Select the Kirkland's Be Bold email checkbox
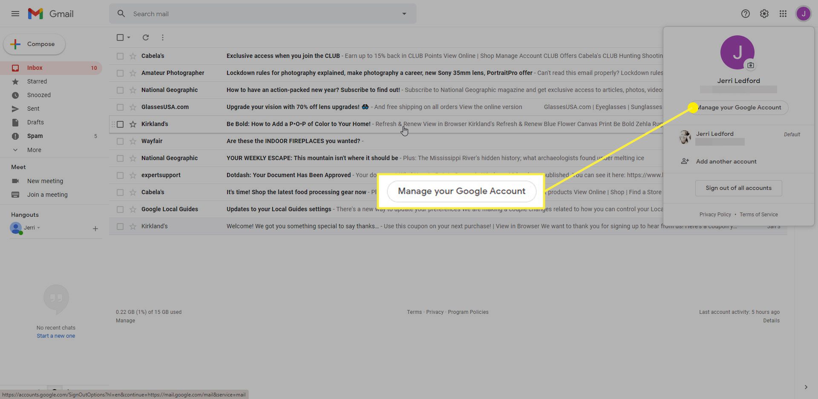 point(120,124)
